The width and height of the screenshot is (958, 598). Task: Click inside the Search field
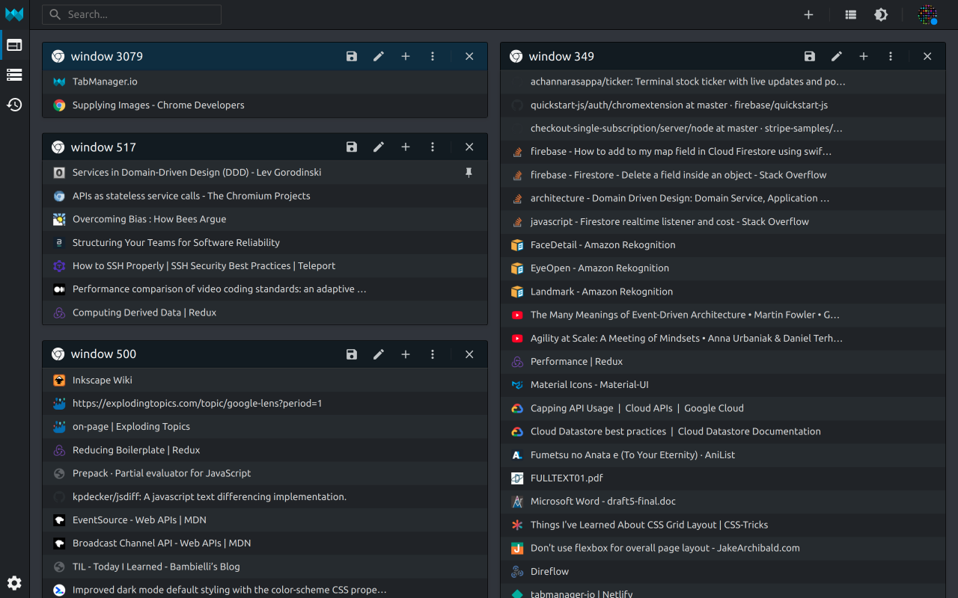click(x=131, y=14)
